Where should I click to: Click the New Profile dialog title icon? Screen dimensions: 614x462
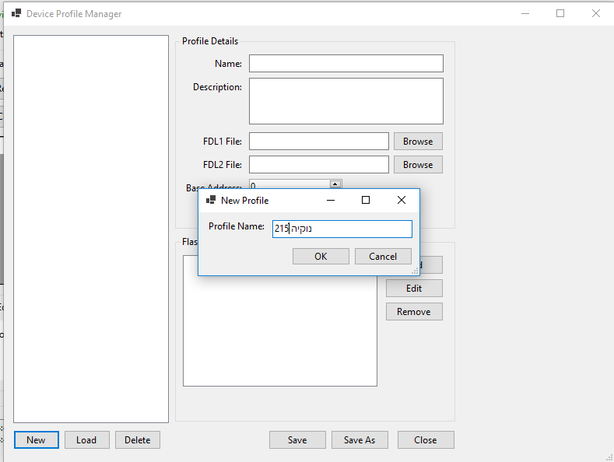(210, 200)
